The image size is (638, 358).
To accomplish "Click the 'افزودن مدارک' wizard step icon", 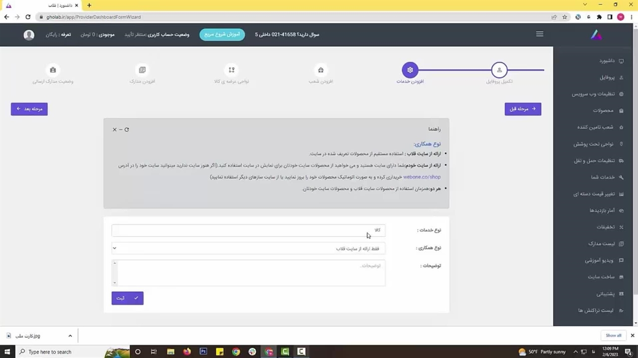I will pyautogui.click(x=142, y=70).
